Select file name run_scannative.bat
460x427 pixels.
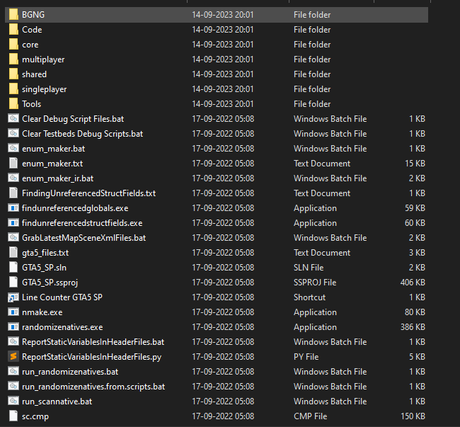click(x=57, y=402)
